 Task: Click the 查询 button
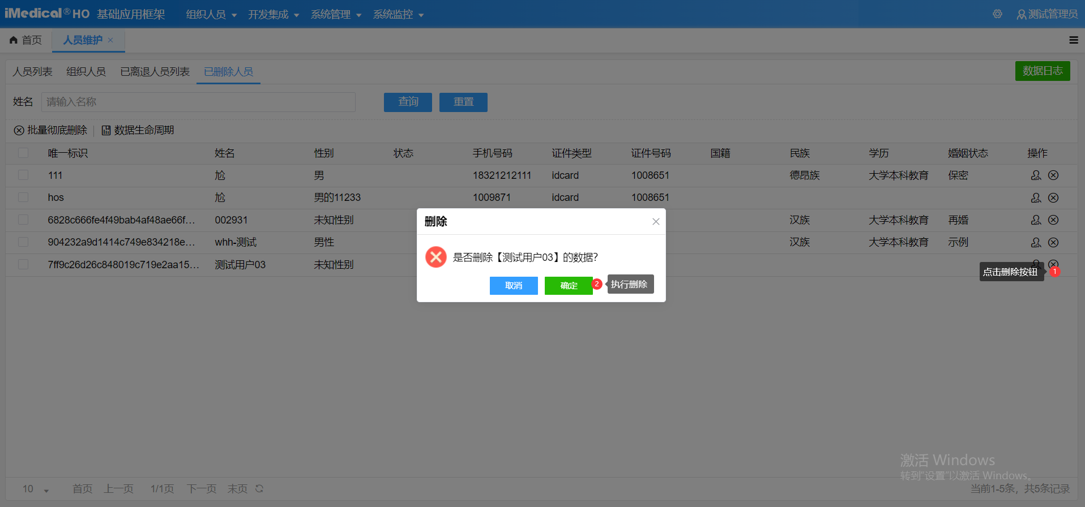point(408,102)
